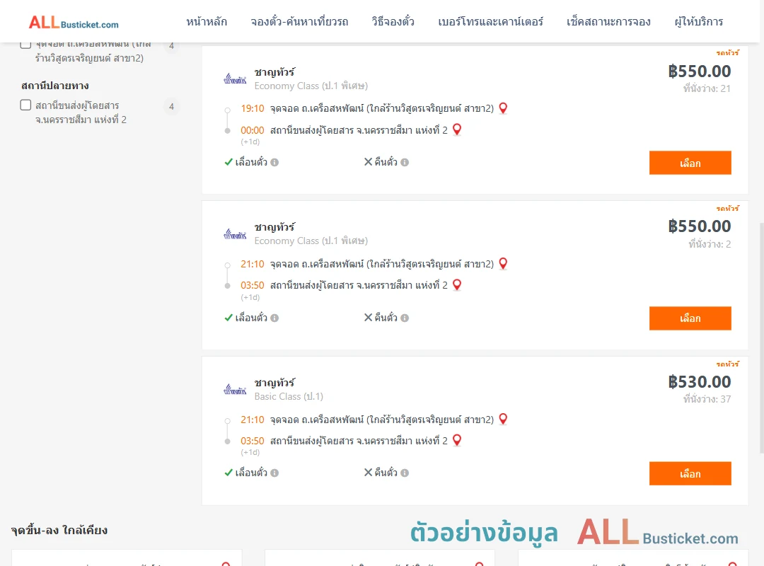Show map pin for Basic Class 03:50 arrival
This screenshot has height=566, width=764.
pos(457,440)
